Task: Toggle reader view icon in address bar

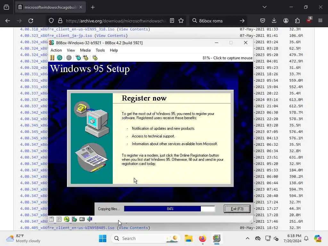Action: pos(172,21)
